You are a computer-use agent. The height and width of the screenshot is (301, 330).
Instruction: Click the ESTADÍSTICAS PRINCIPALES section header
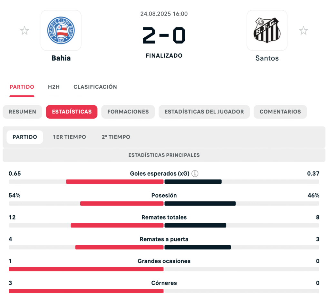tap(164, 155)
